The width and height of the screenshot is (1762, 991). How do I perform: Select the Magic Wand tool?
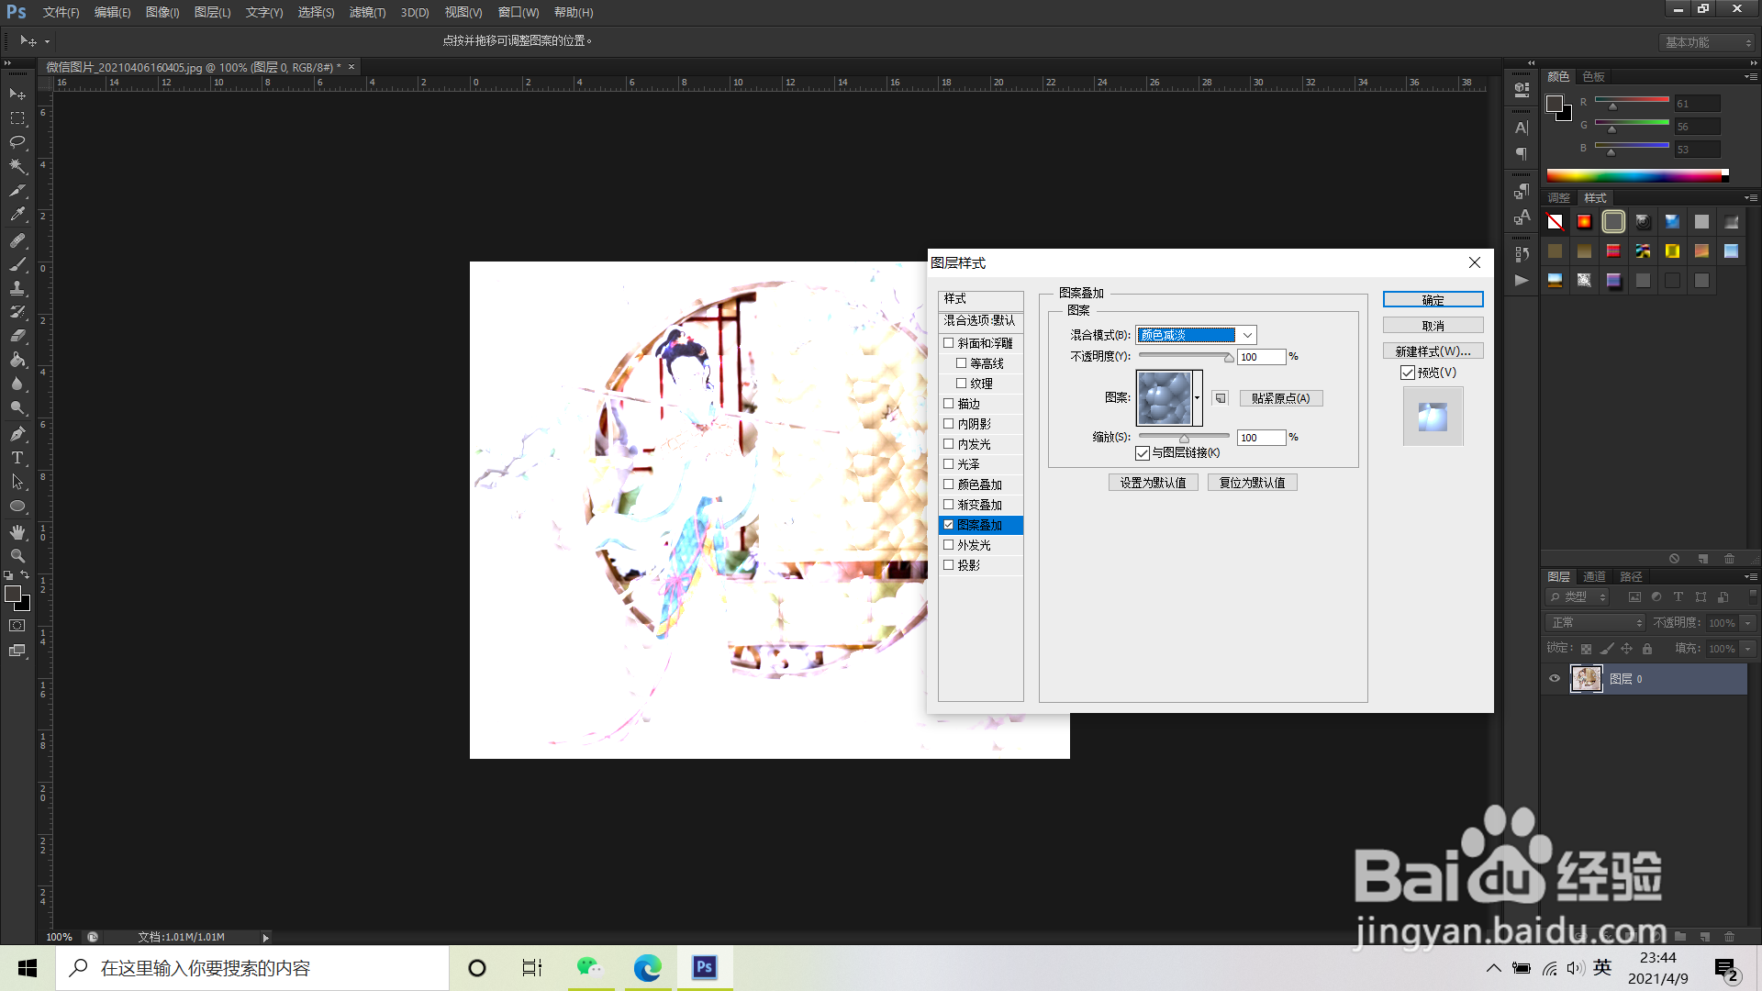(17, 166)
